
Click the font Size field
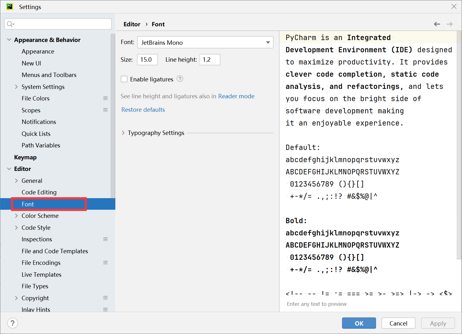147,59
